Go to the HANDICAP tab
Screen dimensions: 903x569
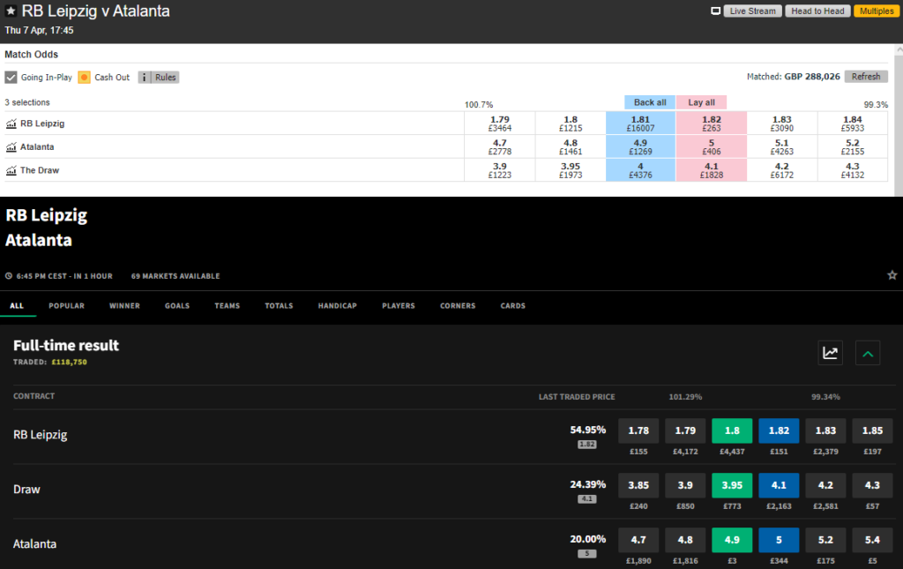pos(338,306)
